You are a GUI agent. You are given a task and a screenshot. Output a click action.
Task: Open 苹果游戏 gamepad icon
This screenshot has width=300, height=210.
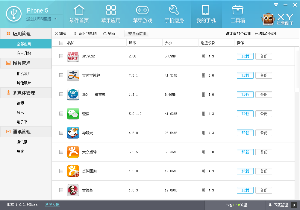point(142,10)
